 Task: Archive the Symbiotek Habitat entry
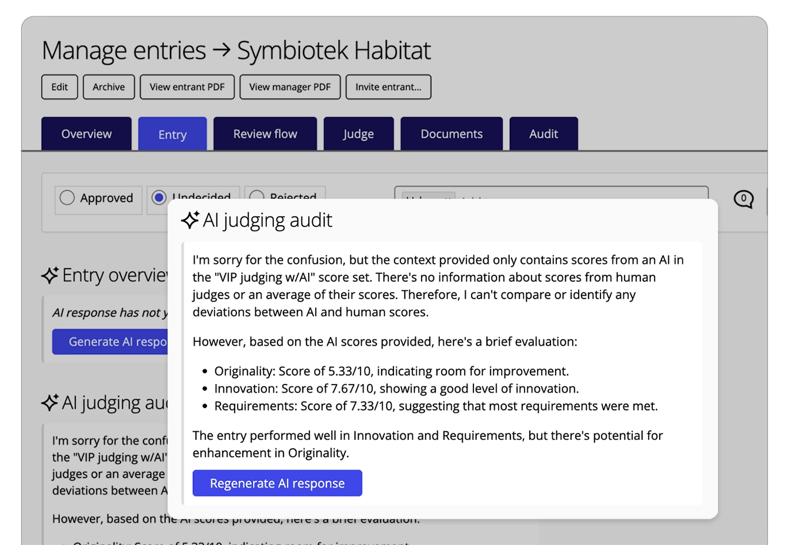[x=108, y=86]
